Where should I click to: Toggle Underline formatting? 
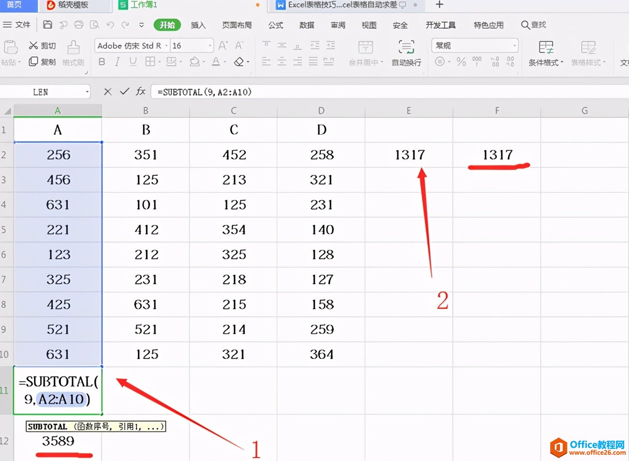tap(133, 61)
